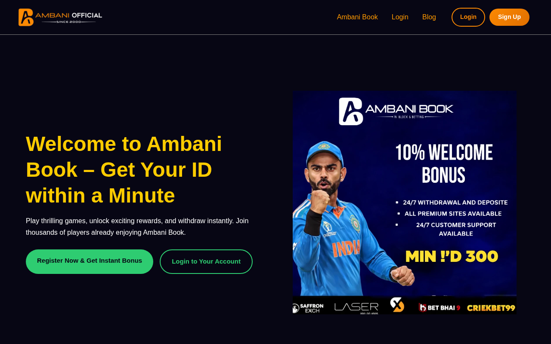The image size is (551, 344).
Task: Click the Ambani Official logo text
Action: 68,17
